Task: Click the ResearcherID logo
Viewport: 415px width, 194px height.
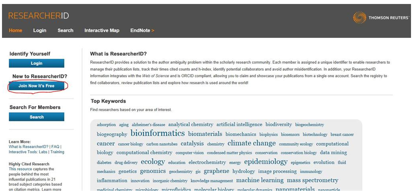Action: pos(38,16)
